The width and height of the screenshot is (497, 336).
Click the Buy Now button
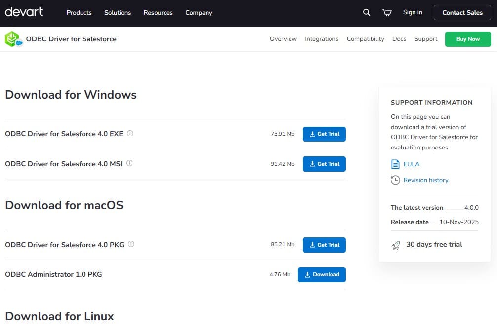coord(467,38)
